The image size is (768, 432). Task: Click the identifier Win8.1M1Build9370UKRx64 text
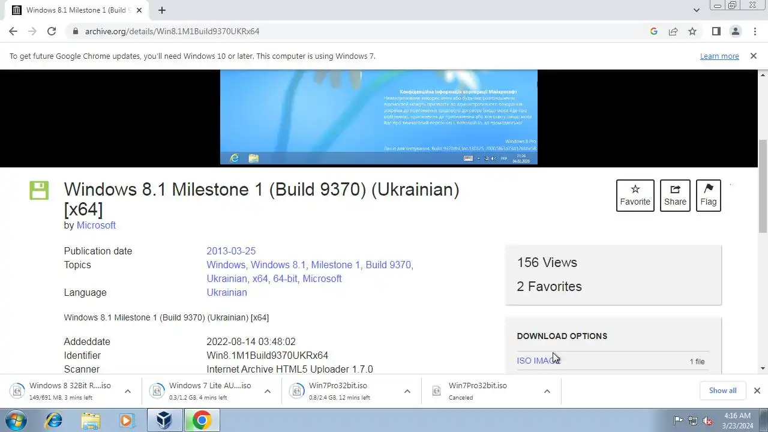coord(267,355)
